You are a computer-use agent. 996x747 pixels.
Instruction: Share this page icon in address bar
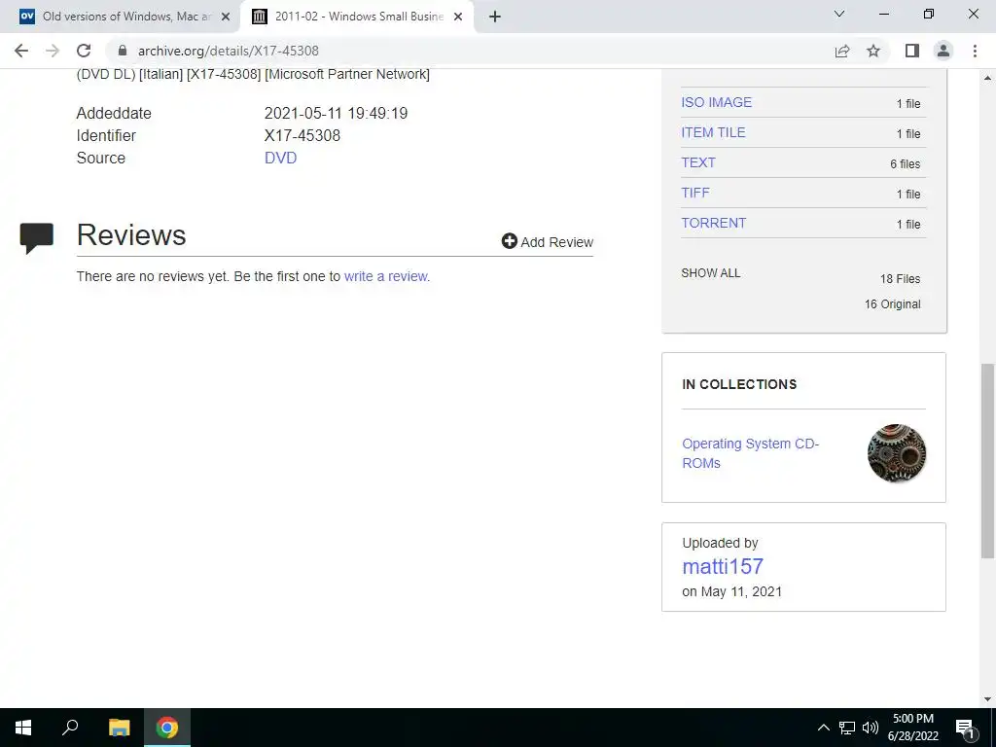842,51
